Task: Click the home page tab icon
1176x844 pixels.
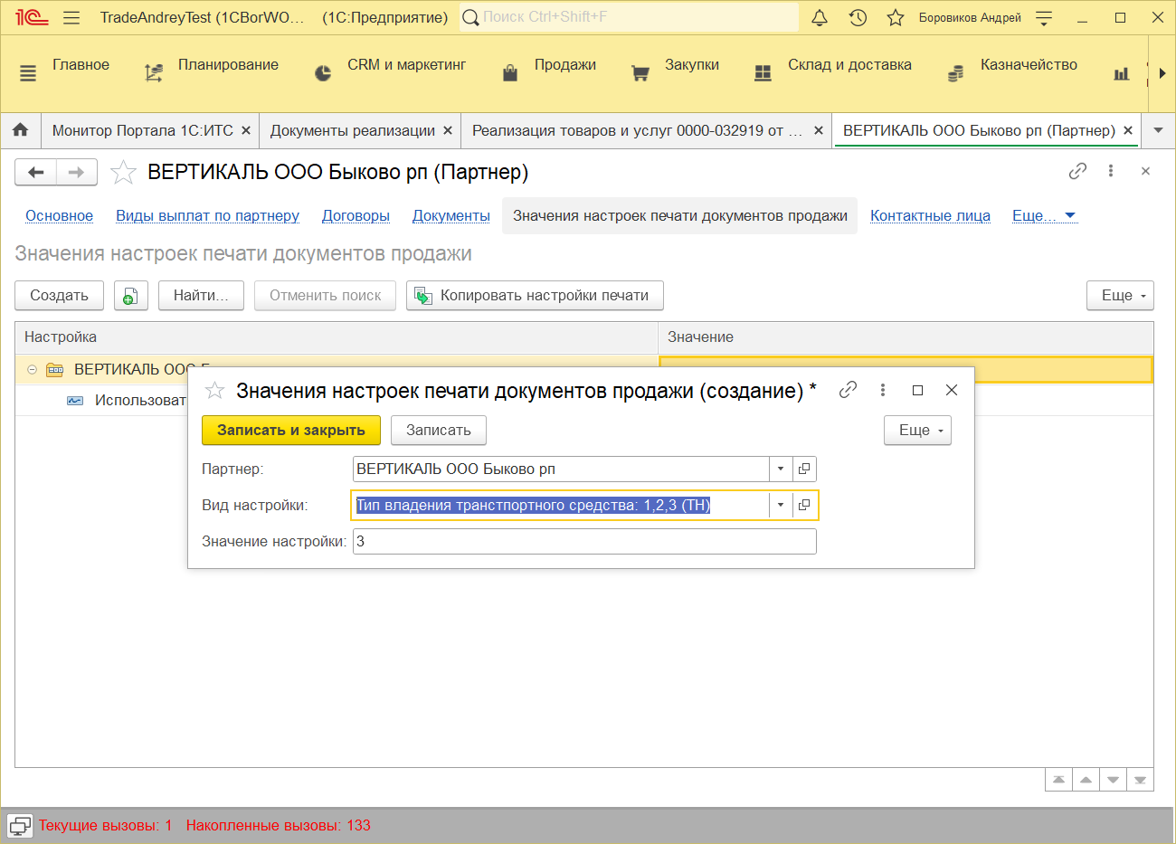Action: click(21, 130)
